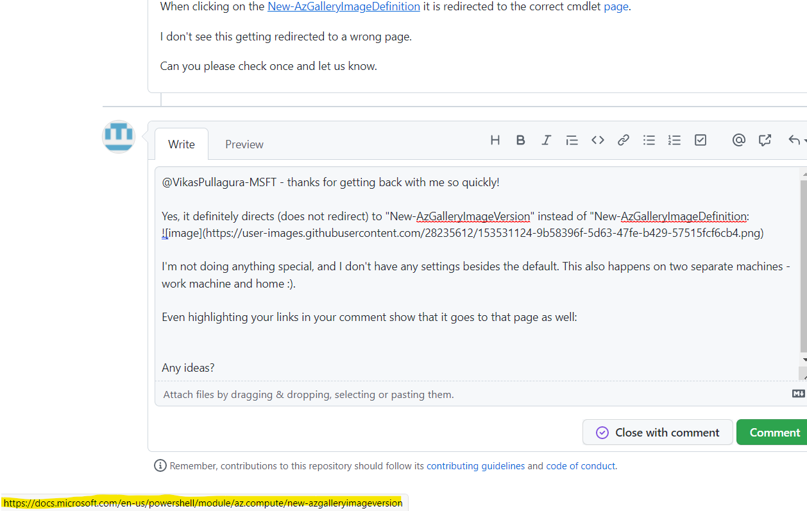Image resolution: width=807 pixels, height=511 pixels.
Task: Switch to the Preview tab
Action: click(x=244, y=144)
